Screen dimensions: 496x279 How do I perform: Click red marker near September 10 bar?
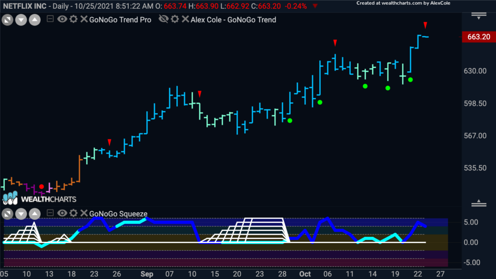[200, 94]
